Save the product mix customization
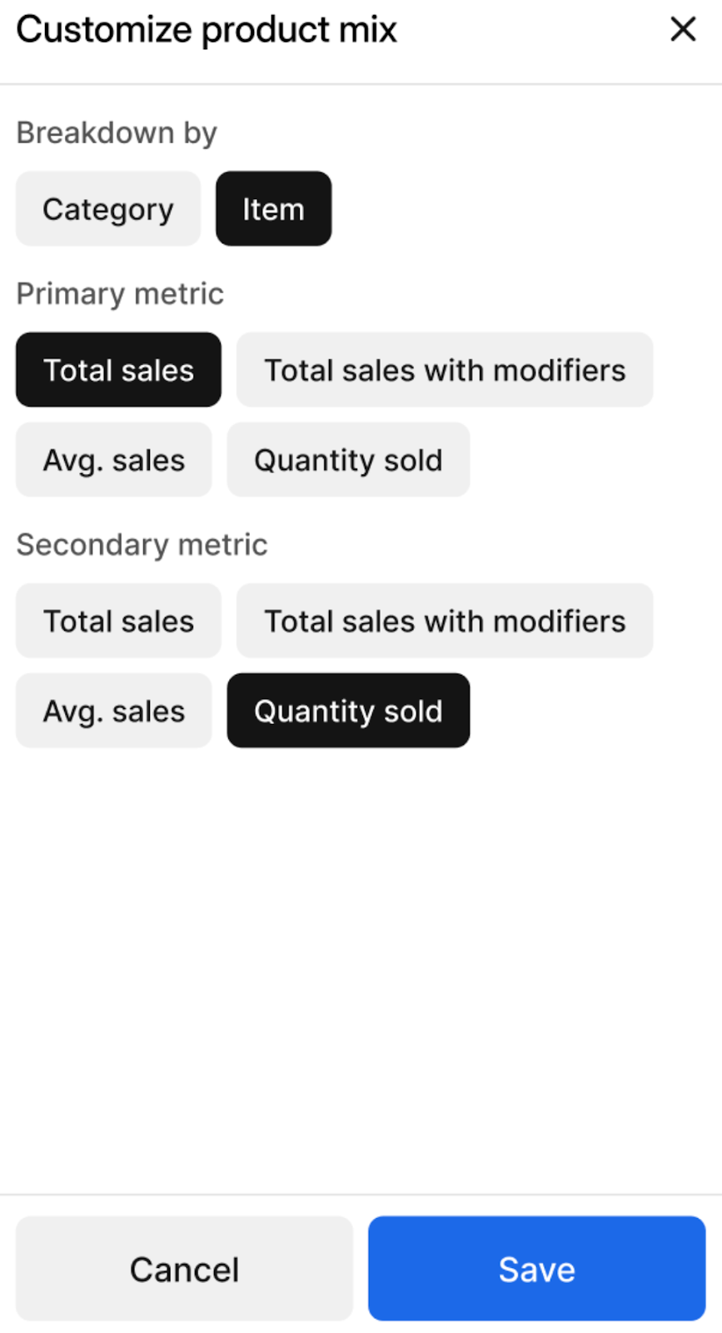The height and width of the screenshot is (1333, 722). [x=537, y=1269]
